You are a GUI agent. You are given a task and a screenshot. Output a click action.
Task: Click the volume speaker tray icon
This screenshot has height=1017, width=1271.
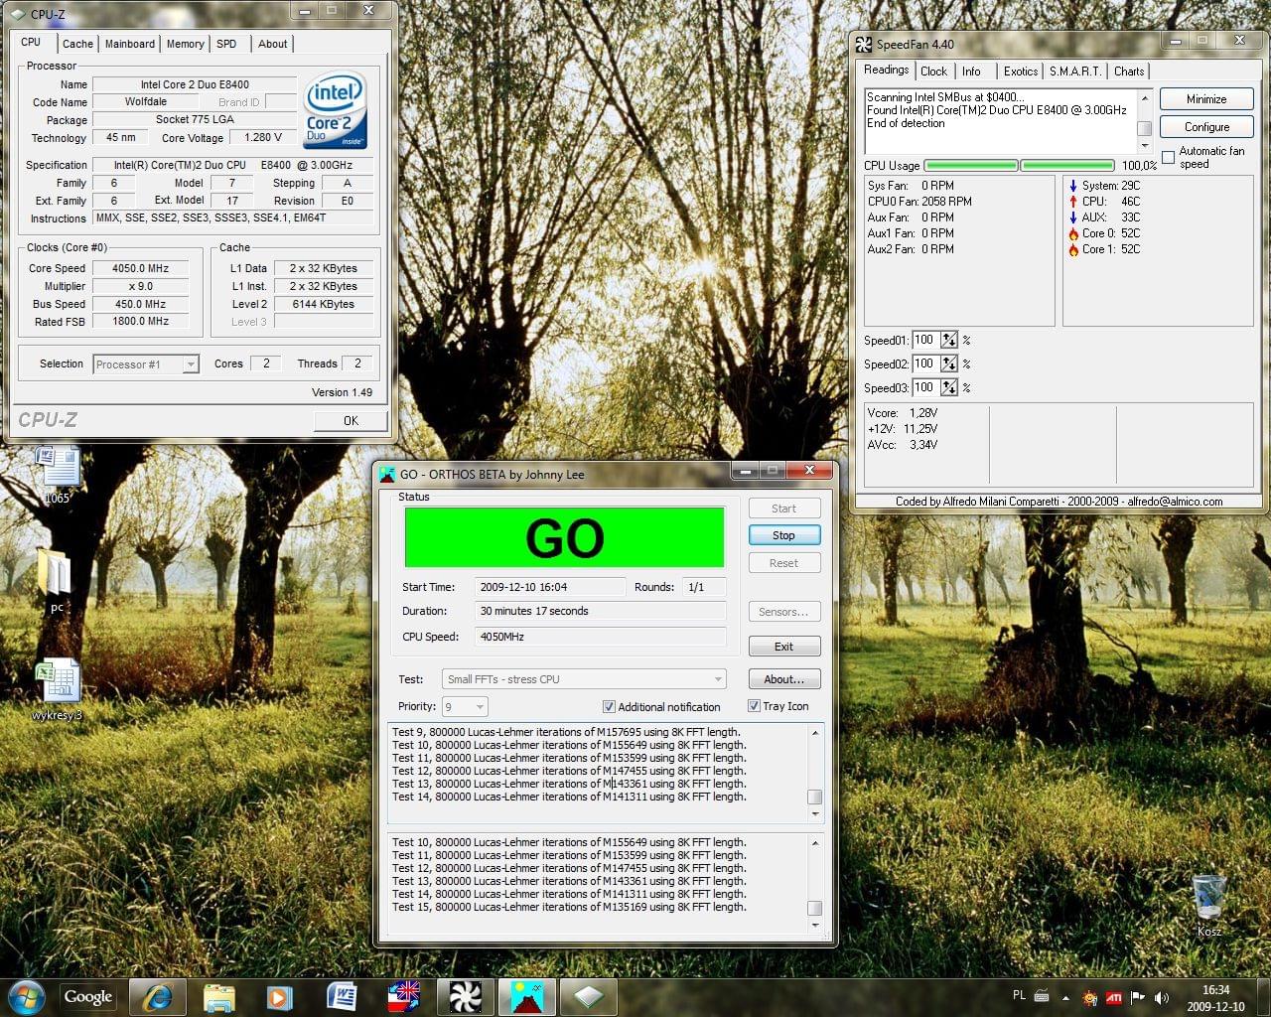[x=1162, y=997]
